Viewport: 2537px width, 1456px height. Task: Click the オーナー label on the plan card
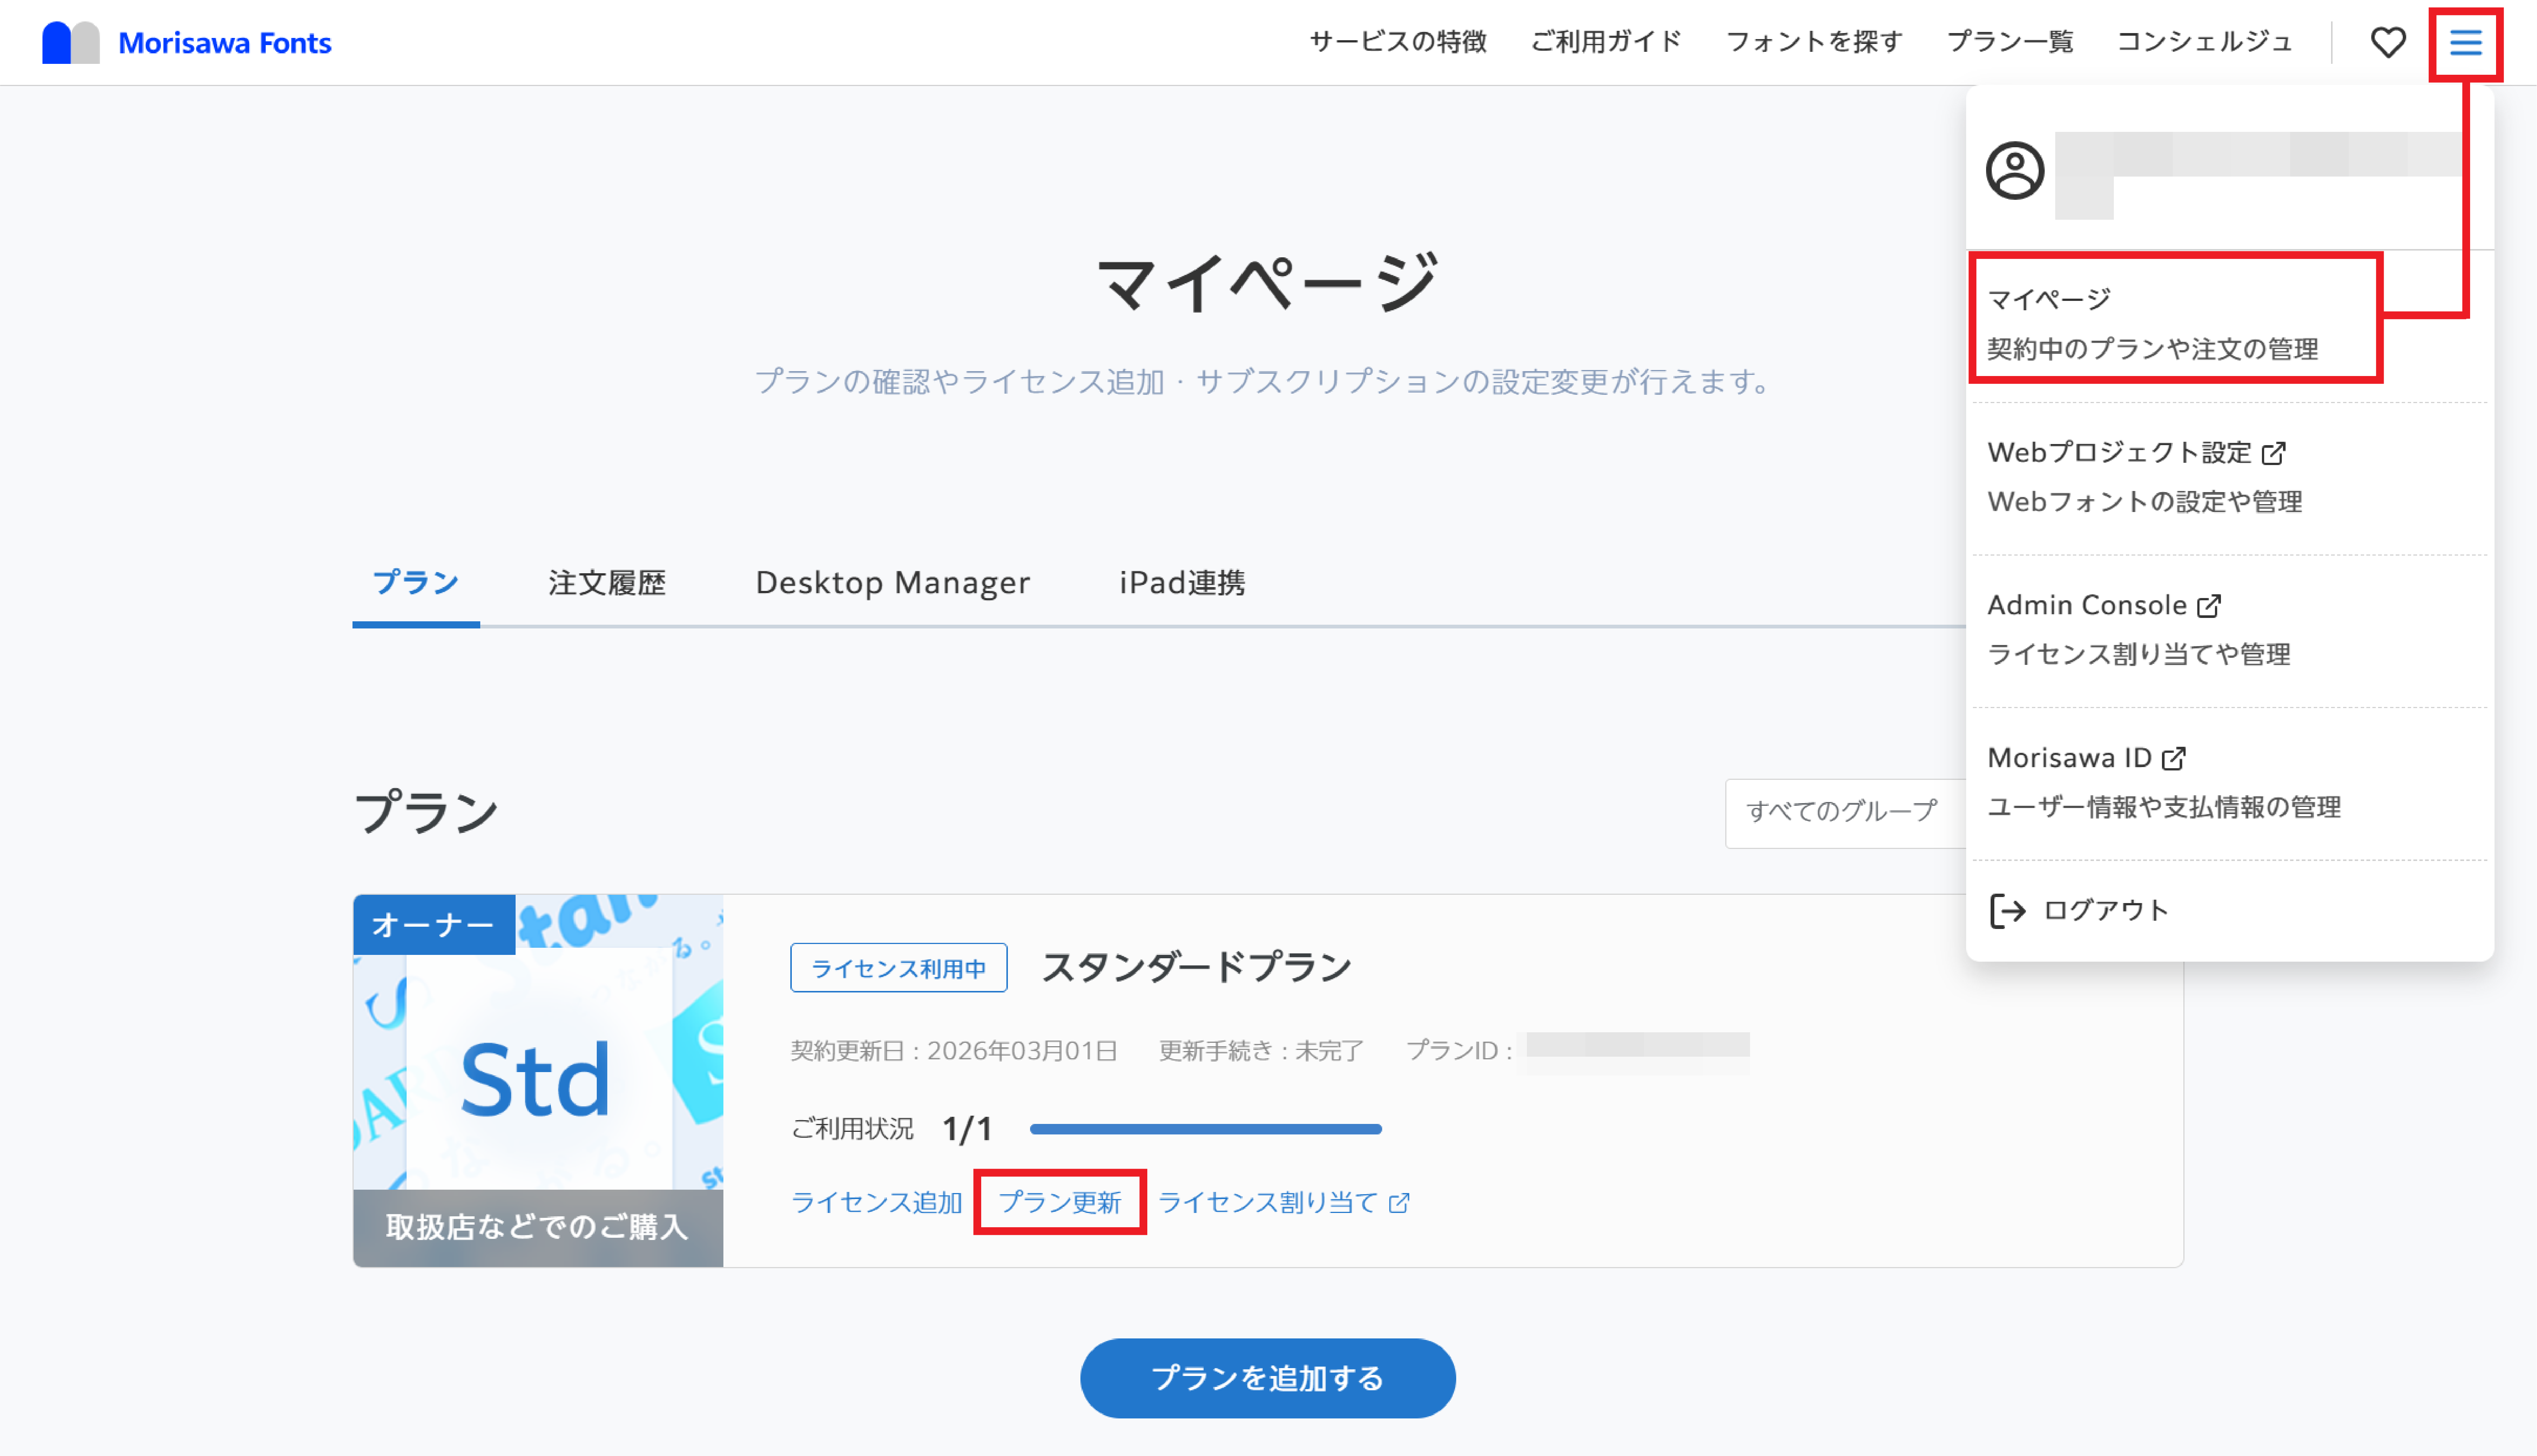click(433, 924)
